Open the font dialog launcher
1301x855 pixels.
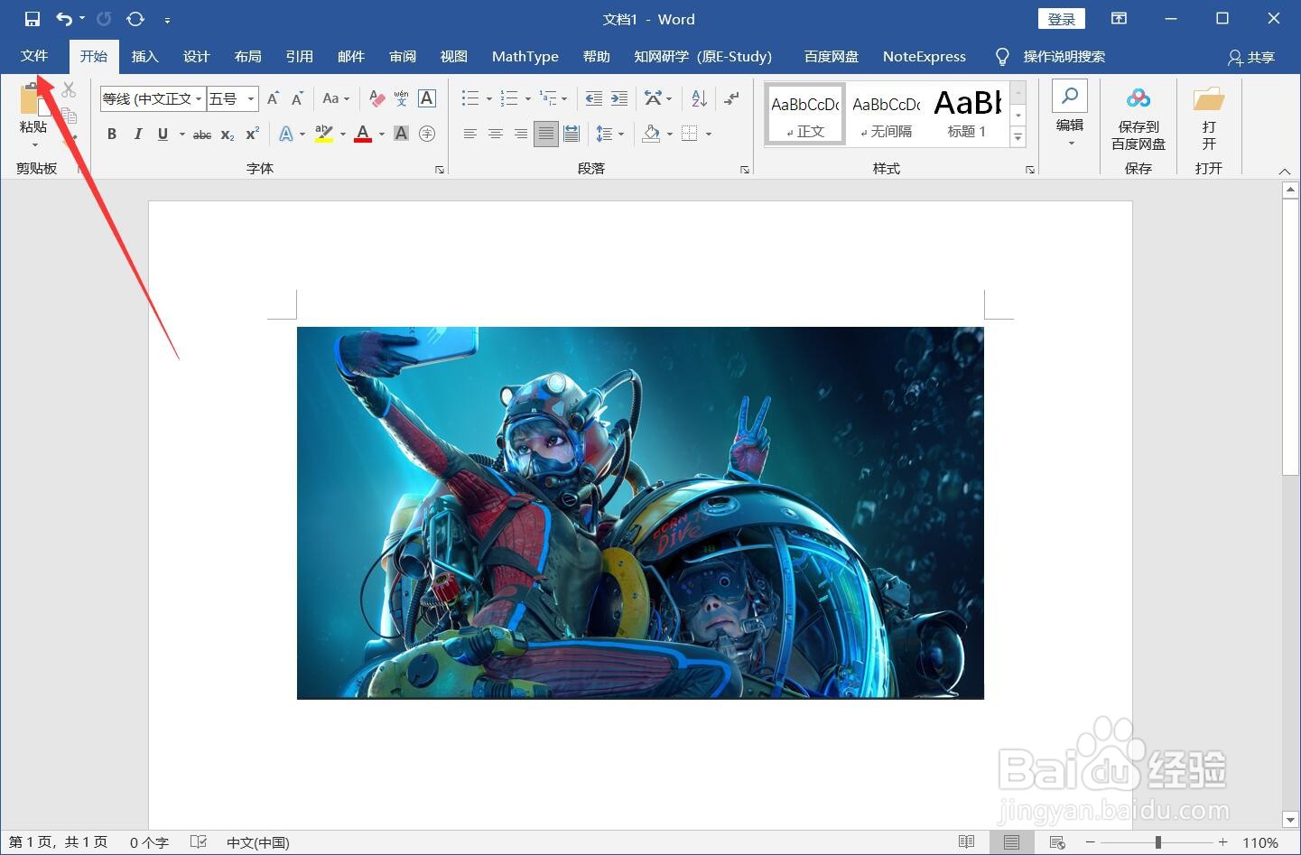(440, 170)
